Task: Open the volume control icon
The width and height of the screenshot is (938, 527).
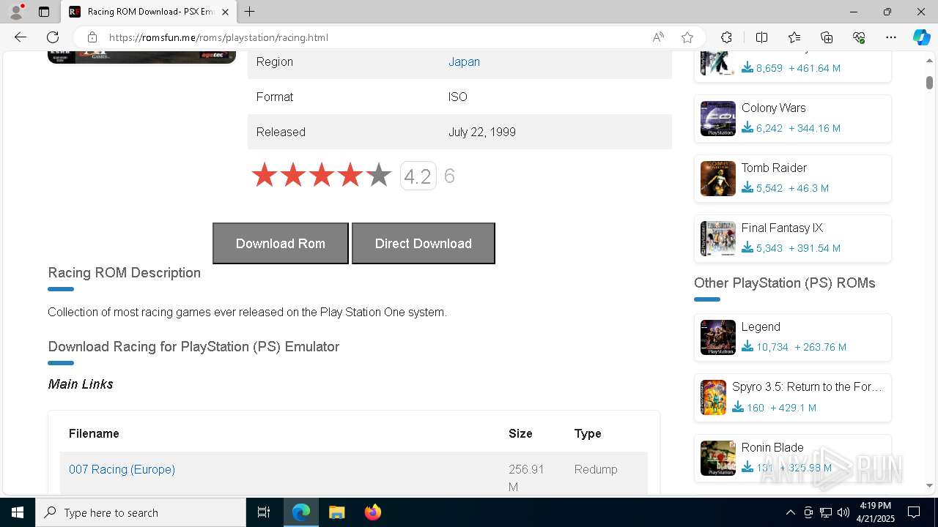Action: click(843, 512)
